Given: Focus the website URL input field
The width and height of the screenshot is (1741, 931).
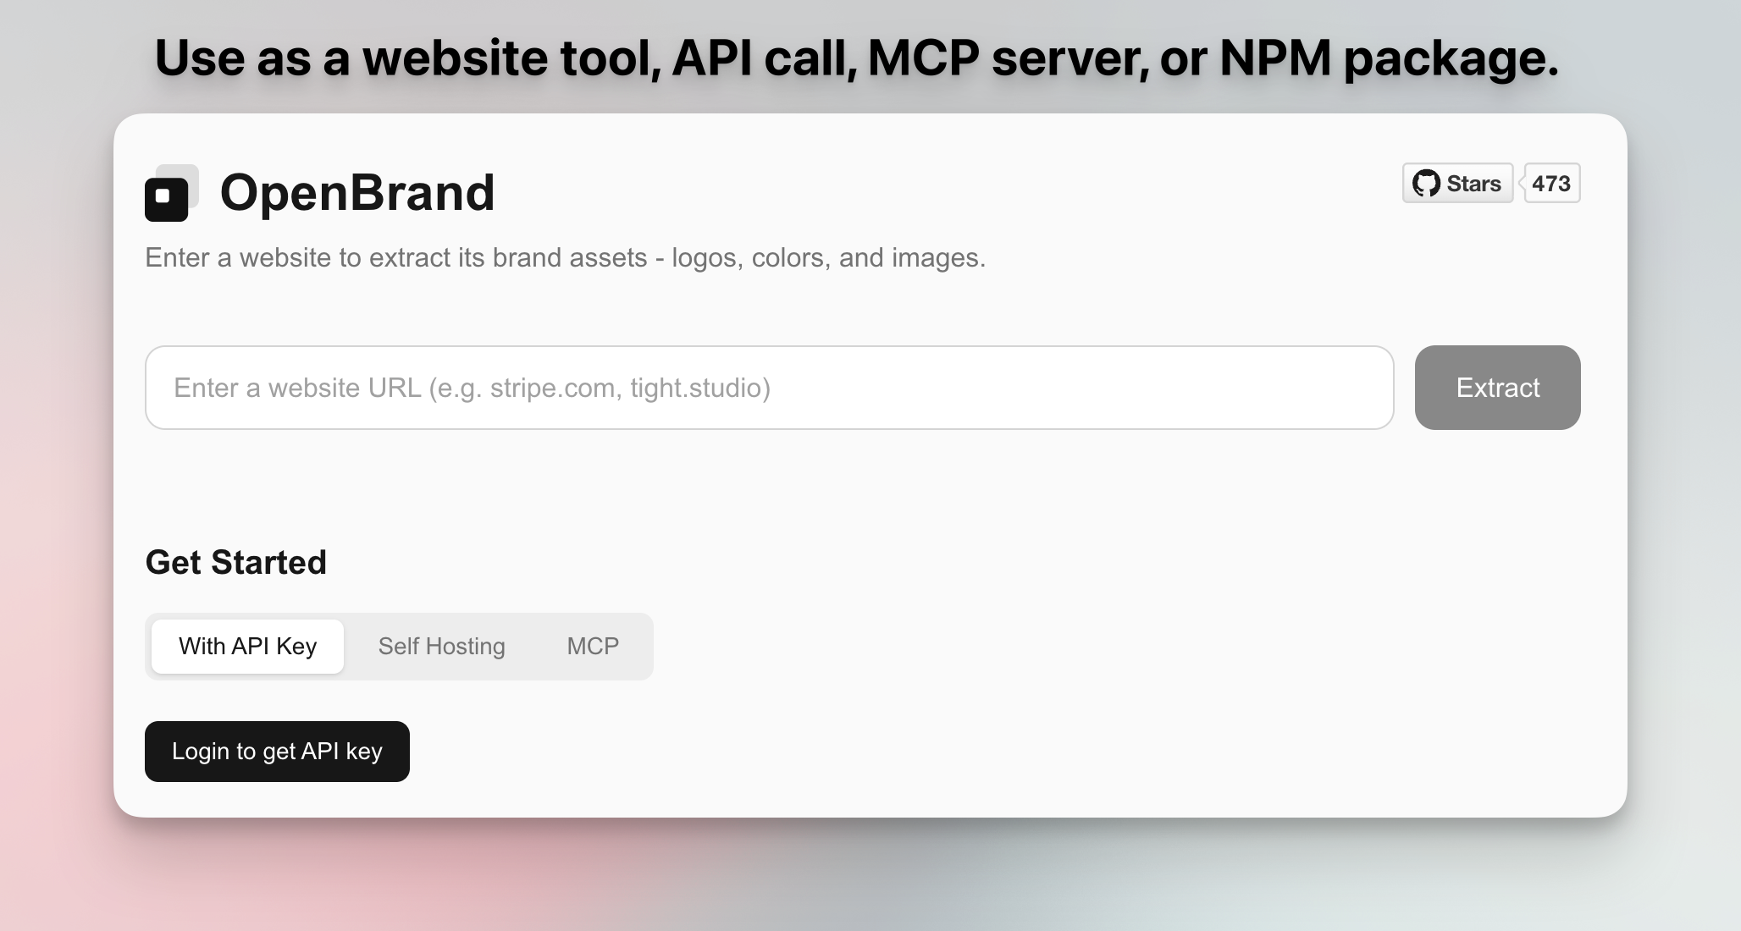Looking at the screenshot, I should pyautogui.click(x=769, y=388).
